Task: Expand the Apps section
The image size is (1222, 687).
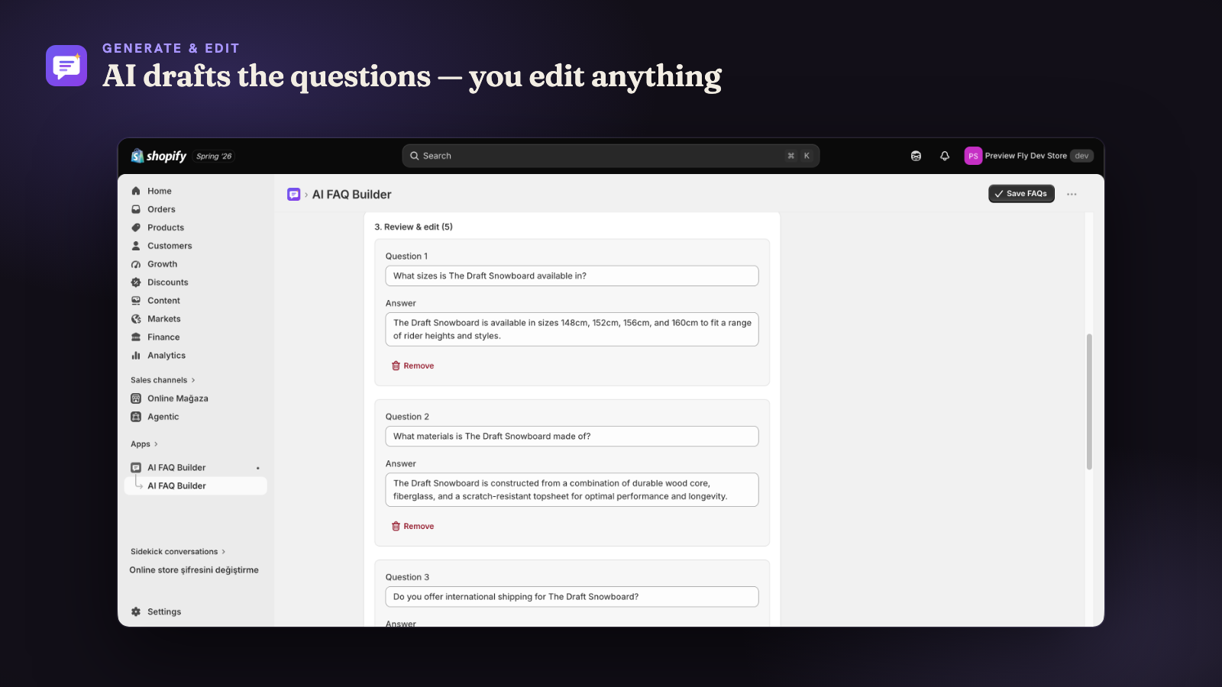Action: click(144, 444)
